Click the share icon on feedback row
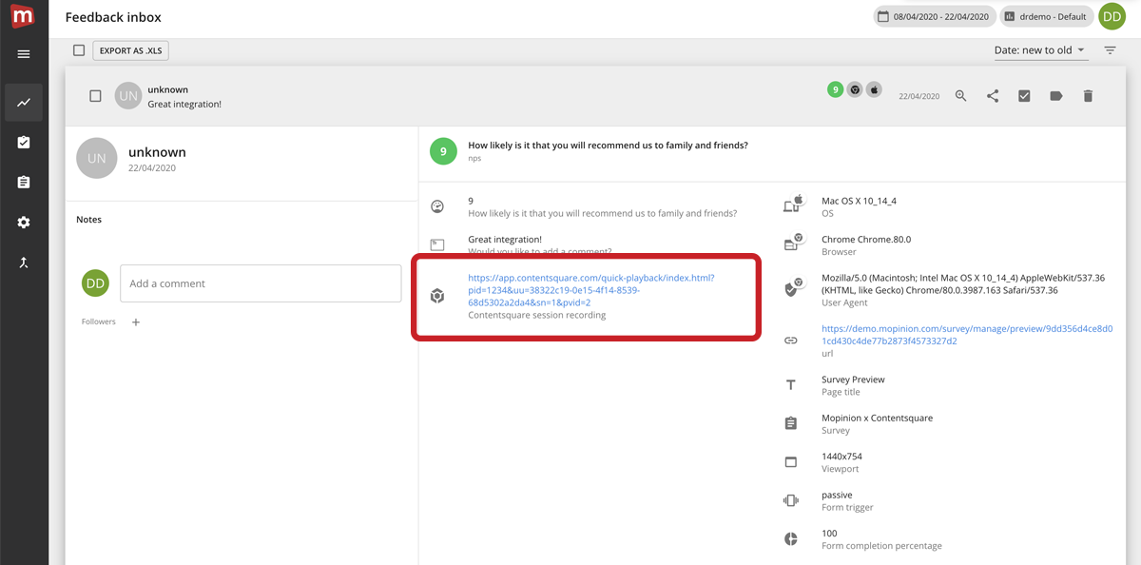Viewport: 1141px width, 565px height. [x=993, y=96]
